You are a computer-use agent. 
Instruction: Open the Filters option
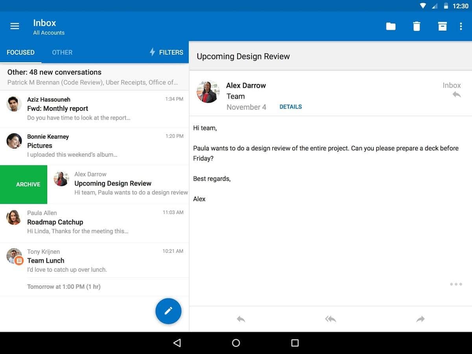[x=166, y=52]
